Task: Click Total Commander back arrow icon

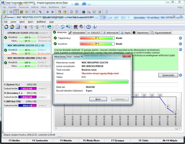Action: [x=47, y=12]
